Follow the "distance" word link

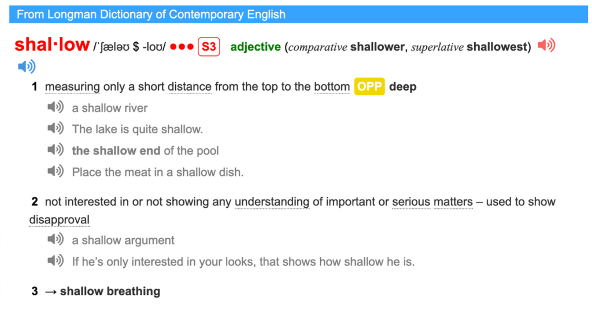(x=190, y=87)
